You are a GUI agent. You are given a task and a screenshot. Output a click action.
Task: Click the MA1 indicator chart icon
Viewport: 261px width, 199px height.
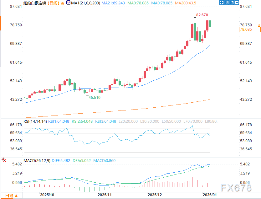(68, 3)
